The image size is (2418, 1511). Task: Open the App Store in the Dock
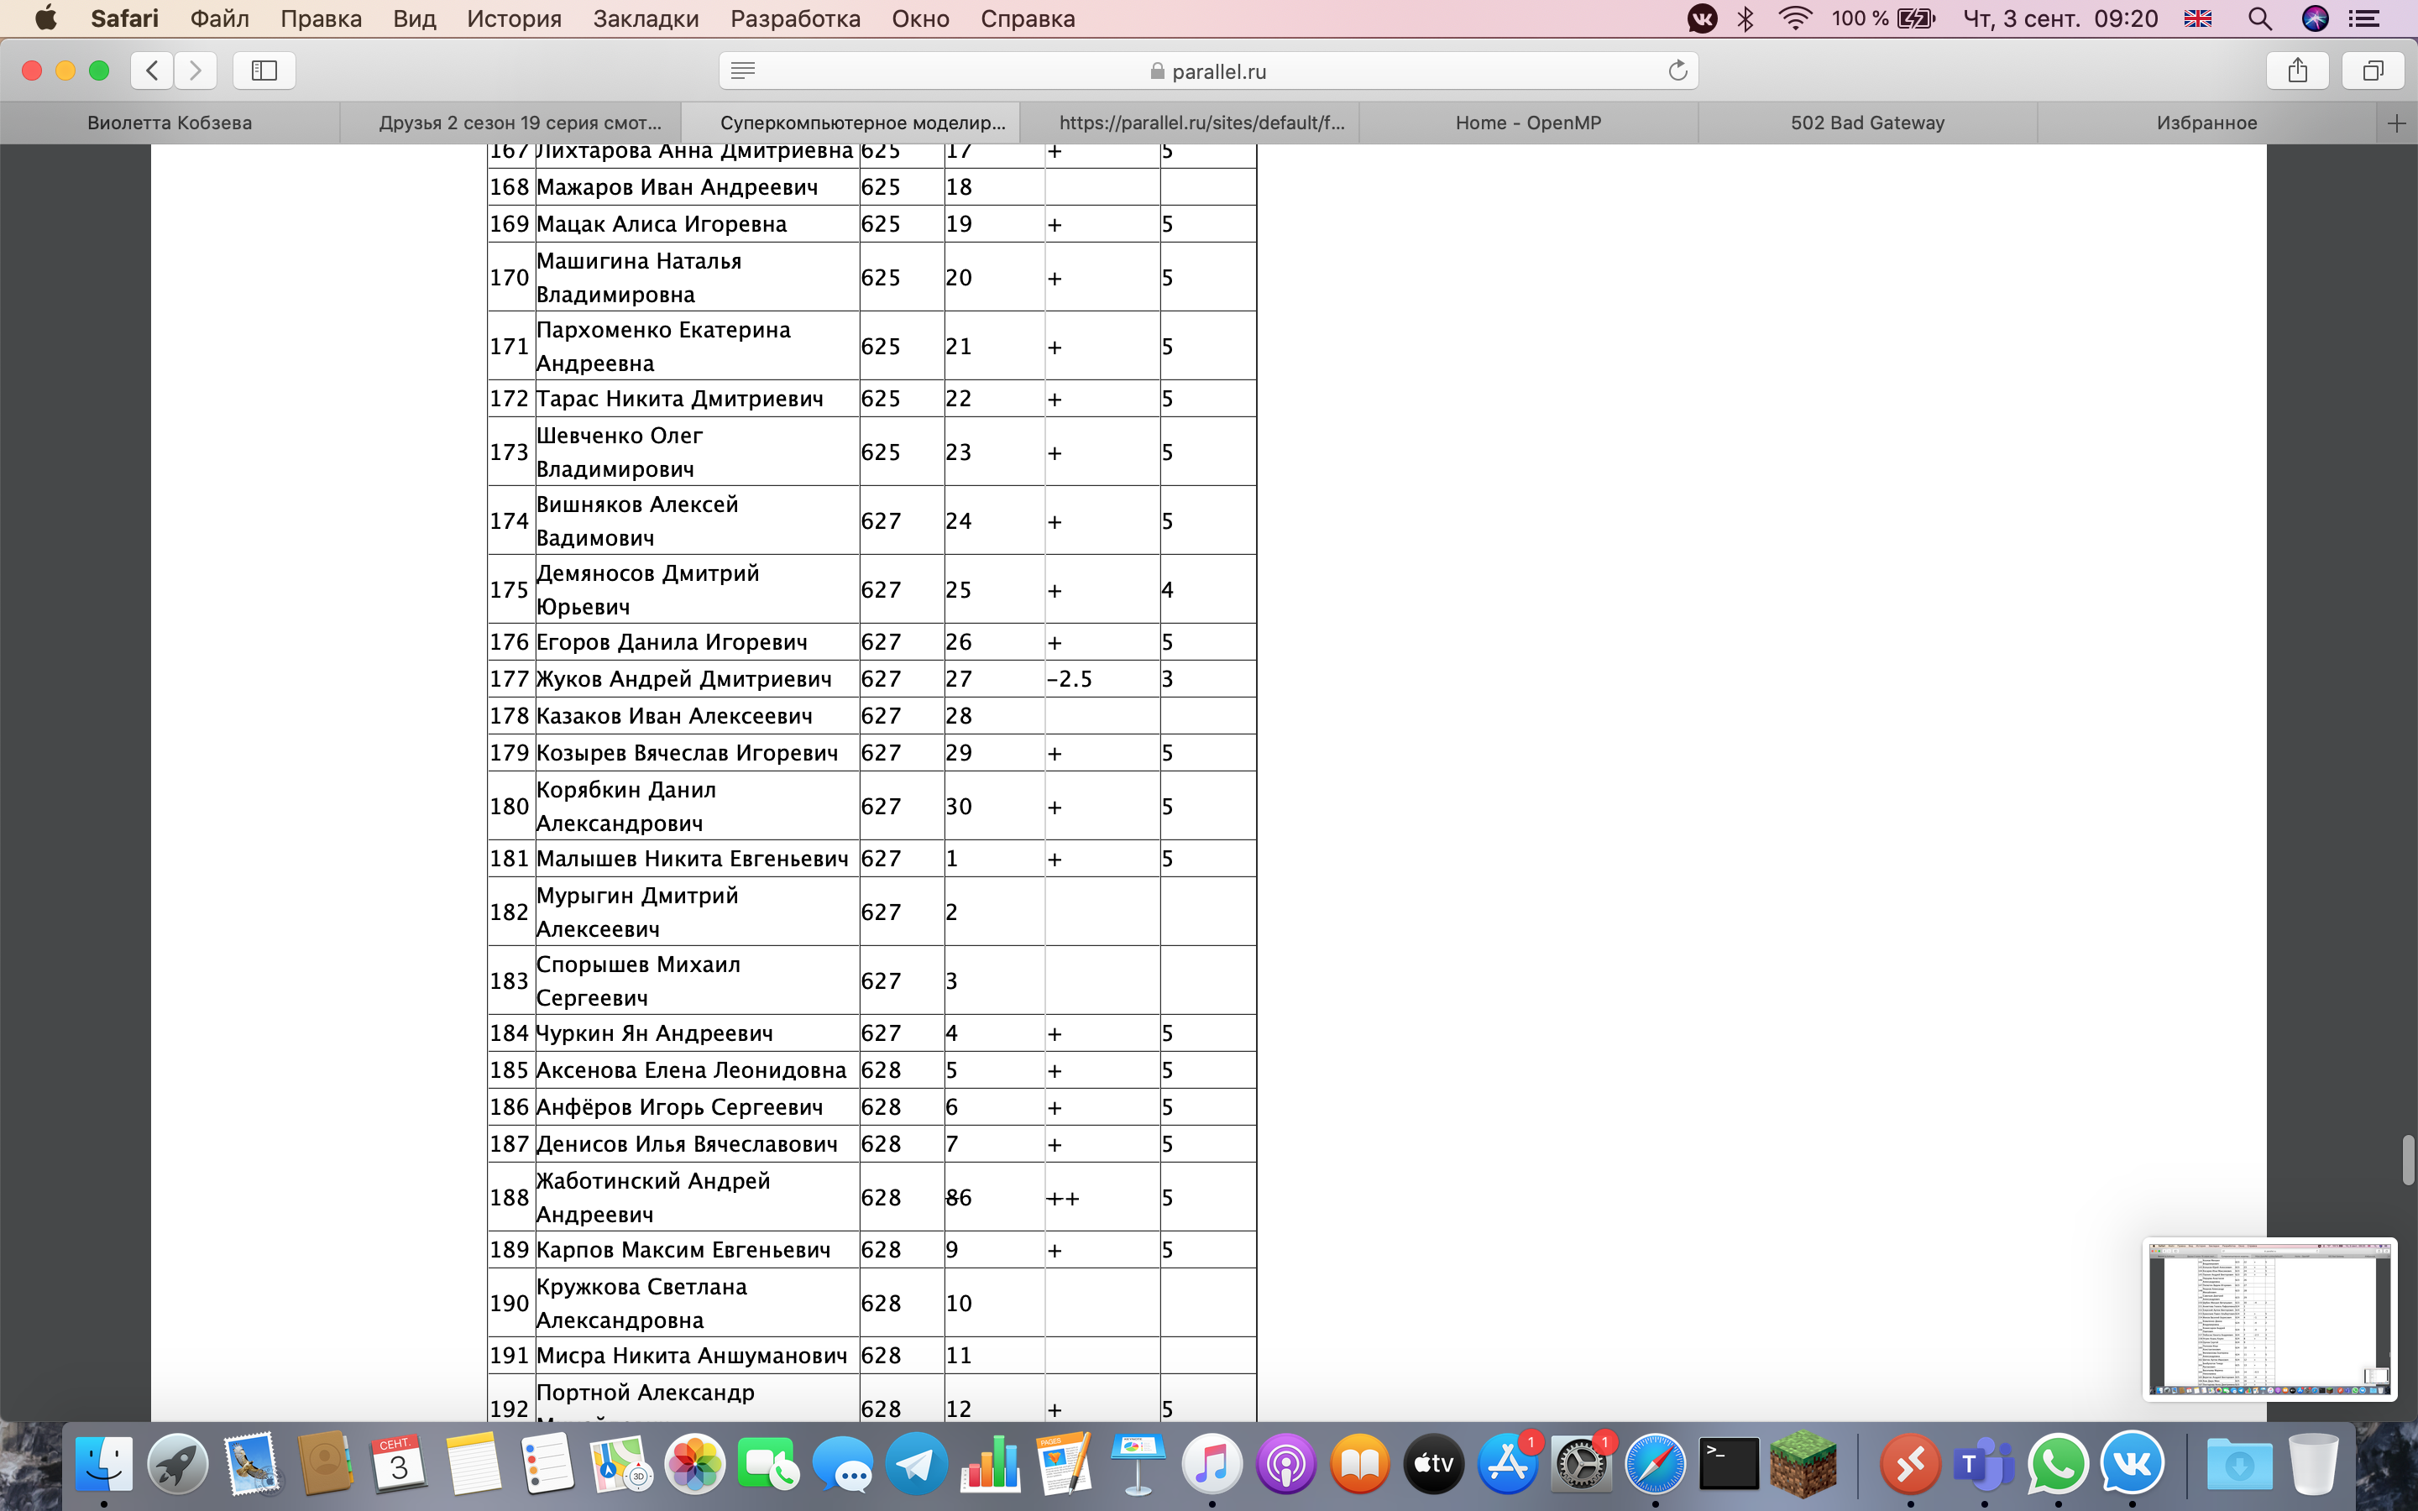[1507, 1464]
